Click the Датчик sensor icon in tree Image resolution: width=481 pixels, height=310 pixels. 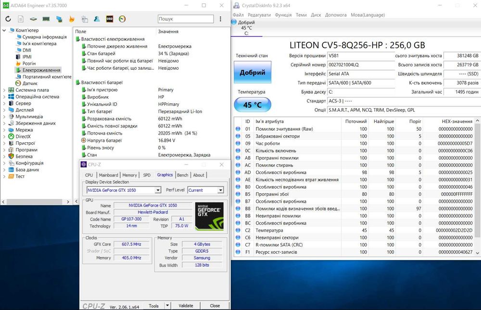(x=18, y=84)
